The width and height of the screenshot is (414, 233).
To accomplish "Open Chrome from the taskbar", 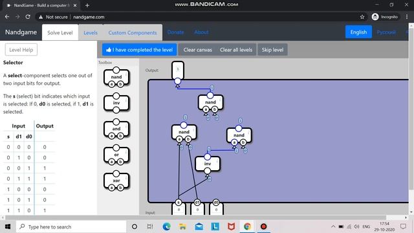I will point(247,227).
